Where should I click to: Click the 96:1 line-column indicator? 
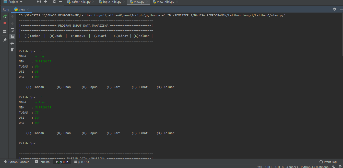point(259,167)
